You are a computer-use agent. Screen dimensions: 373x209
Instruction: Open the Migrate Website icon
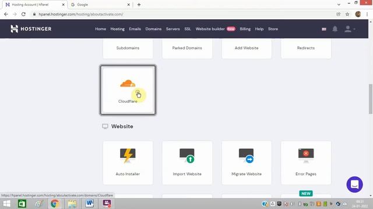[247, 156]
